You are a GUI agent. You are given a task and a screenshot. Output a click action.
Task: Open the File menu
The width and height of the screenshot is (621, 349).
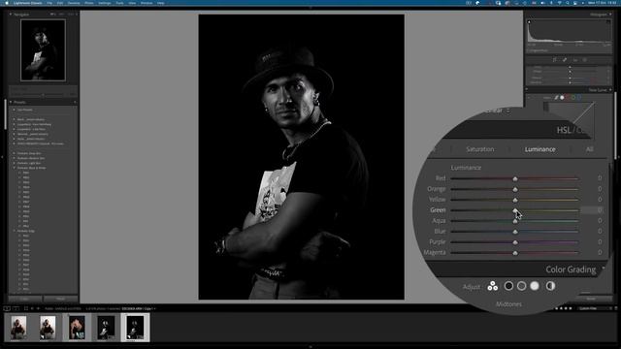49,3
